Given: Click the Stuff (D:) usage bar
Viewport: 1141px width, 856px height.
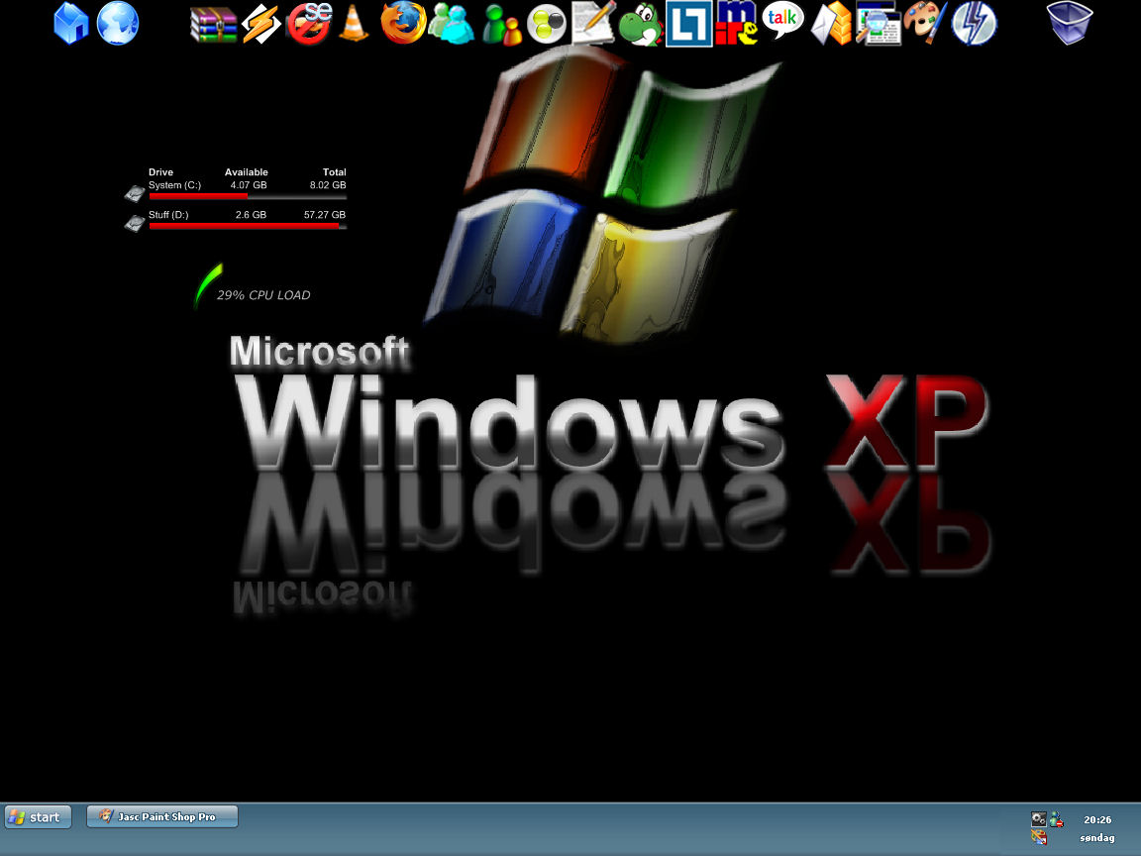Looking at the screenshot, I should click(x=248, y=226).
